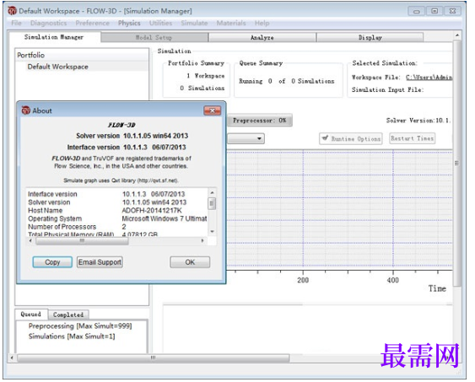Click the info list scroll up arrow
The width and height of the screenshot is (475, 382).
pyautogui.click(x=212, y=192)
